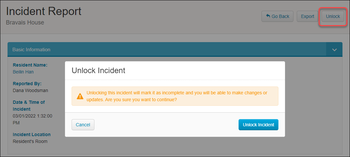Click the highlighted Unlock button at top
This screenshot has width=350, height=157.
pos(333,16)
